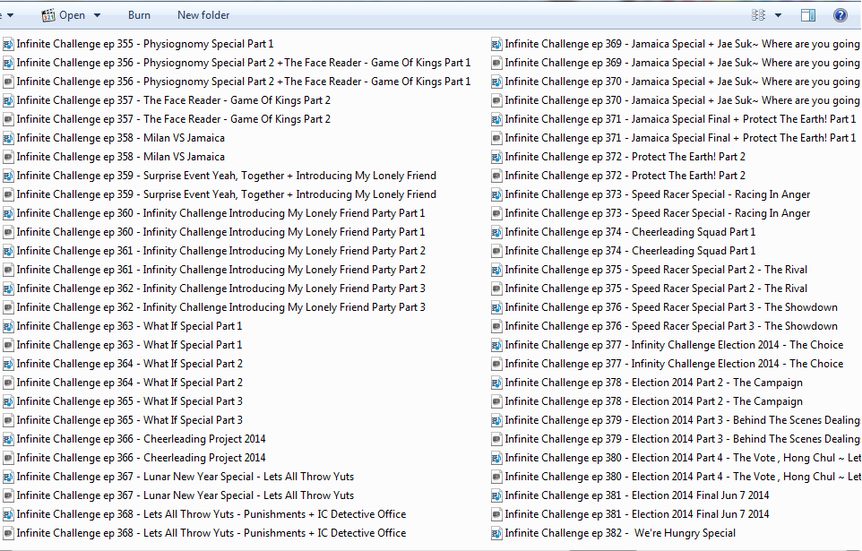Click the video icon of ep 363
The image size is (862, 551).
pyautogui.click(x=8, y=326)
